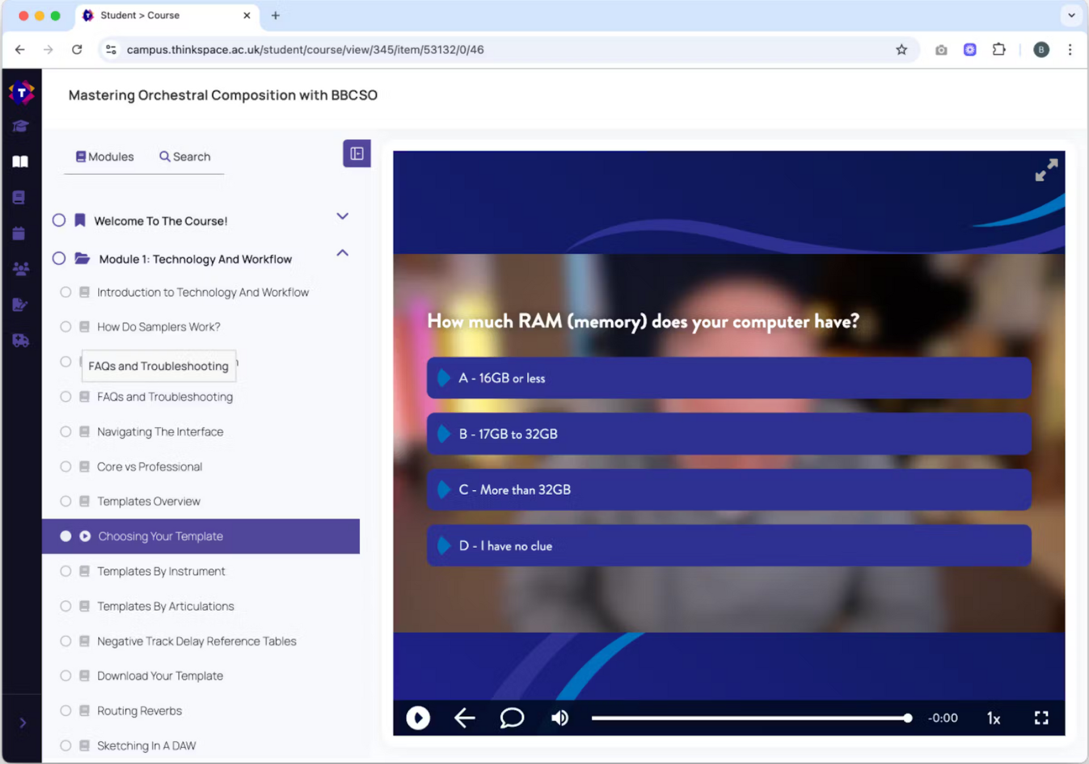Mute the video volume speaker icon

[x=560, y=718]
